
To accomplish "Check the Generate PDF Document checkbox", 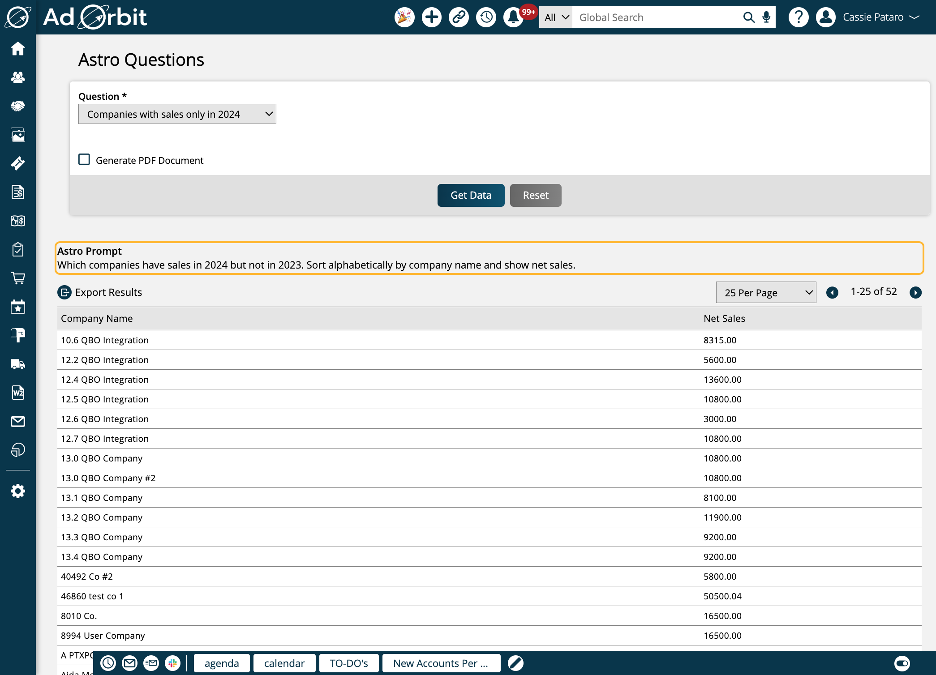I will (84, 159).
